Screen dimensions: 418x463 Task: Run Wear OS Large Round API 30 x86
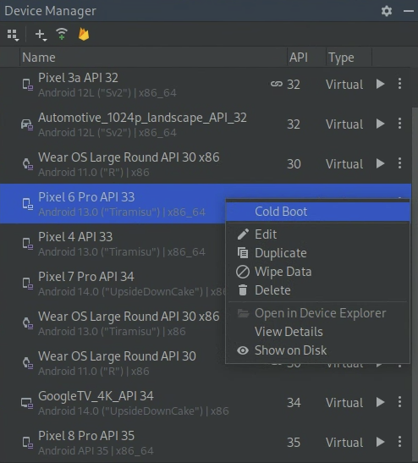click(381, 163)
